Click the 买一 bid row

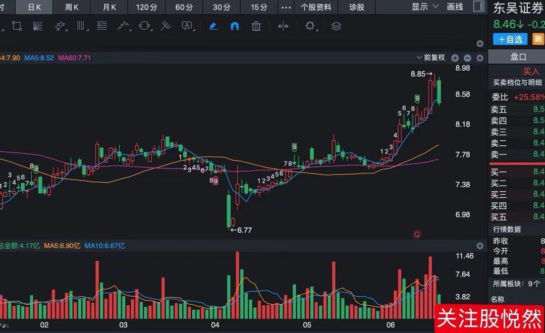click(517, 172)
